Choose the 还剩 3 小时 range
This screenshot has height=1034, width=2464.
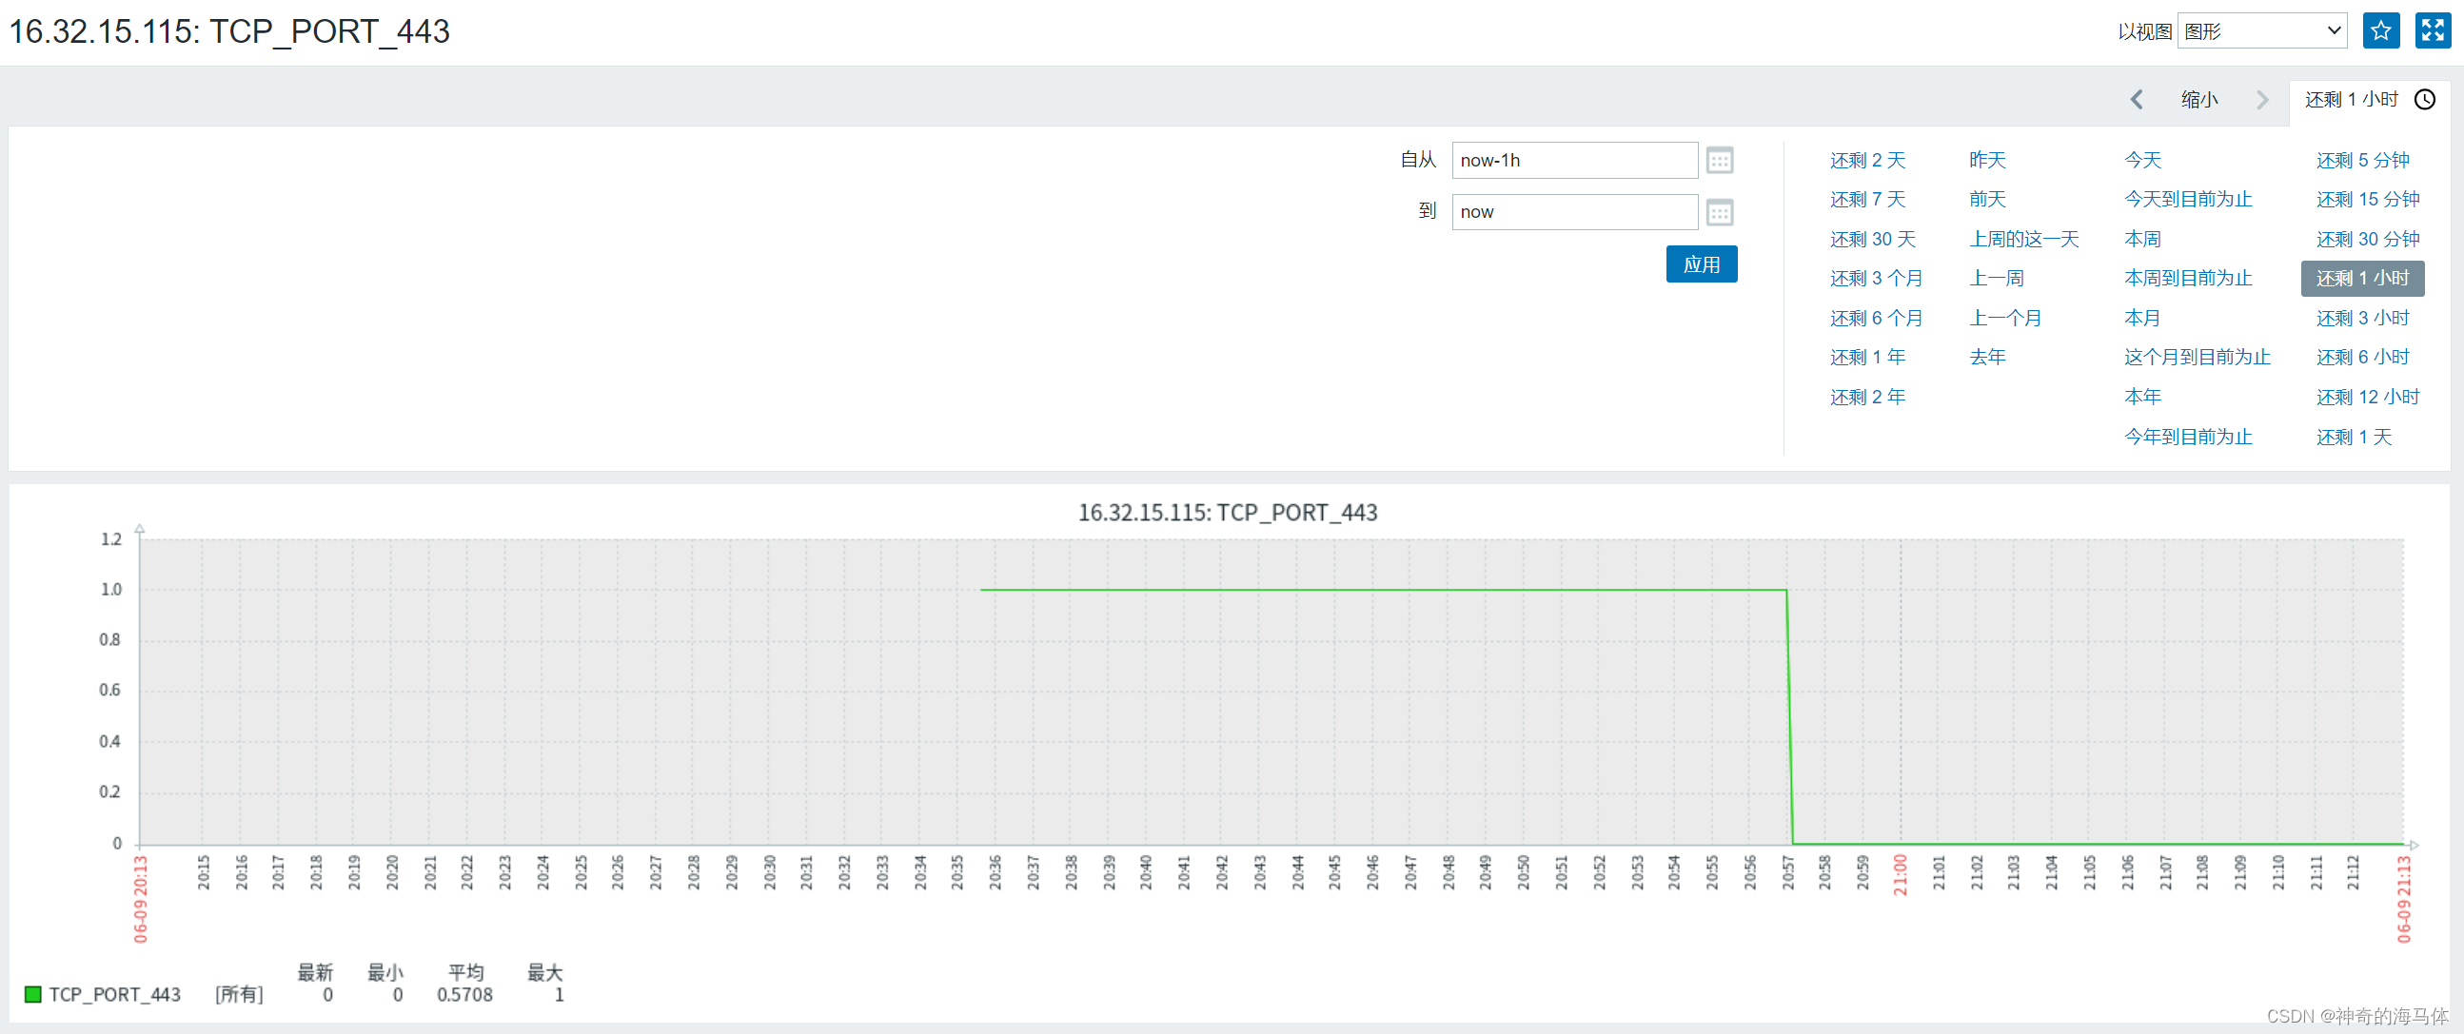(2361, 319)
